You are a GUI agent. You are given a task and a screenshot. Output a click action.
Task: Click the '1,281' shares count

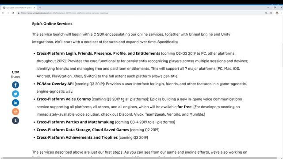(x=15, y=72)
